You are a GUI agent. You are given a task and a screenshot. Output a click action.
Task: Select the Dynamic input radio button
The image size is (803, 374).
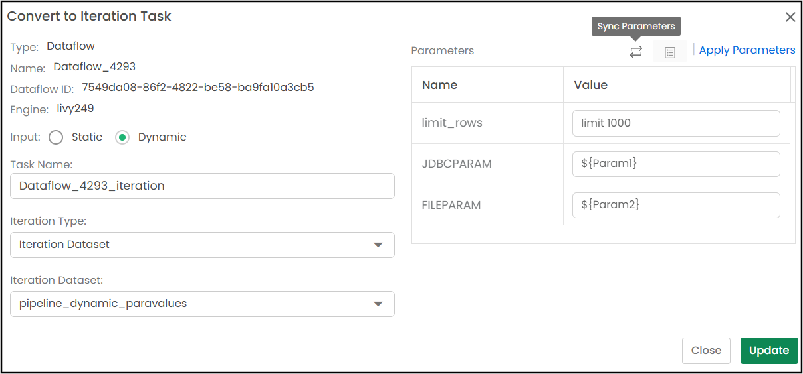pyautogui.click(x=122, y=137)
